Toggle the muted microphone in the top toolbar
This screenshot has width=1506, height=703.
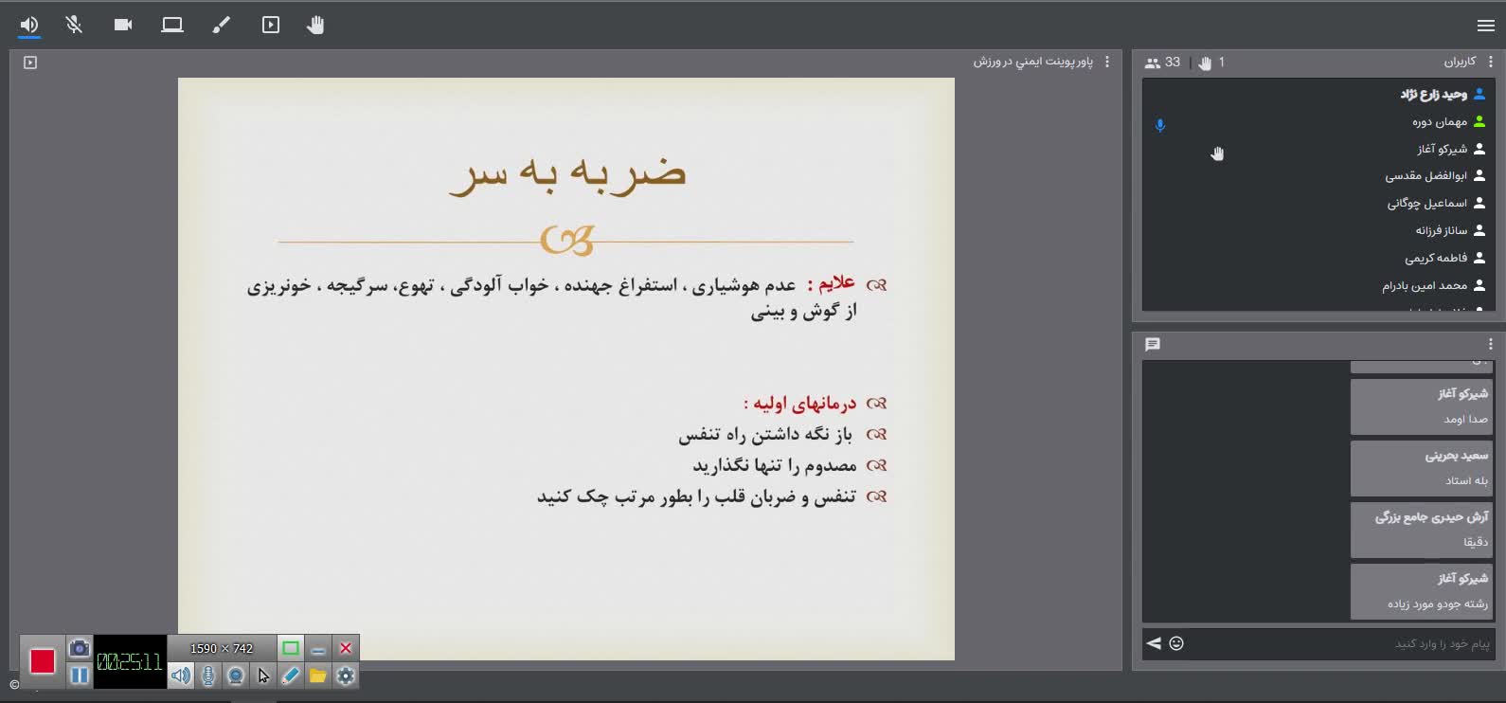tap(74, 25)
